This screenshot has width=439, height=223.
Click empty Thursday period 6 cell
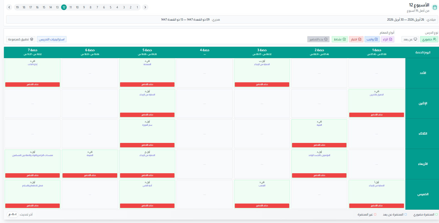(x=90, y=194)
